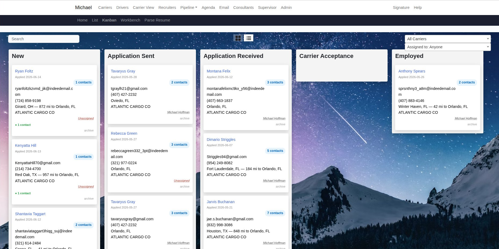This screenshot has height=249, width=499.
Task: Archive Kenyatta Hill's card
Action: 89,199
